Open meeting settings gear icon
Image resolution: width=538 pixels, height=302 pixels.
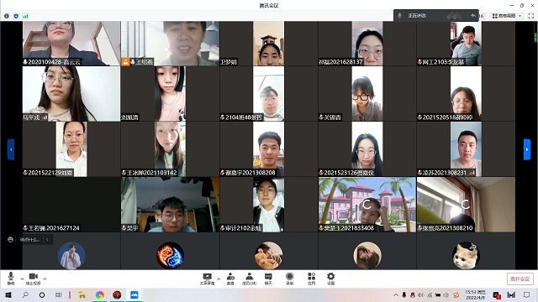pyautogui.click(x=330, y=279)
